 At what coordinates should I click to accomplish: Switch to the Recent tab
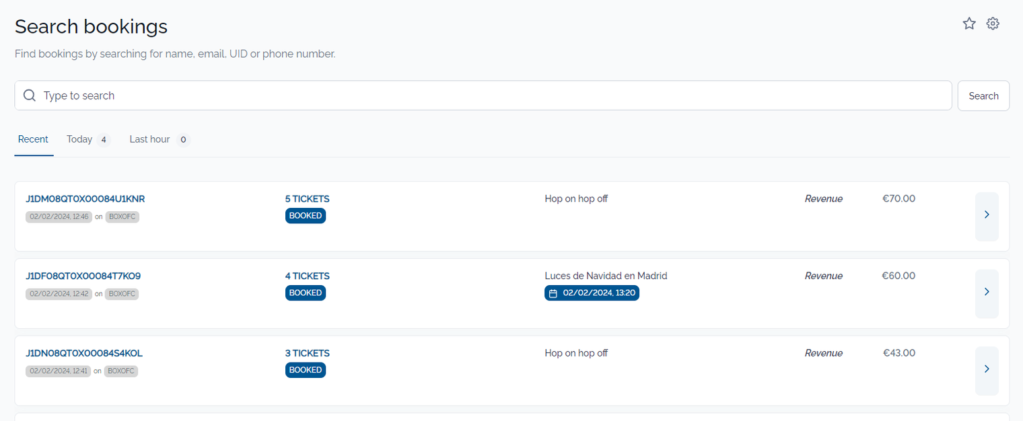tap(34, 139)
